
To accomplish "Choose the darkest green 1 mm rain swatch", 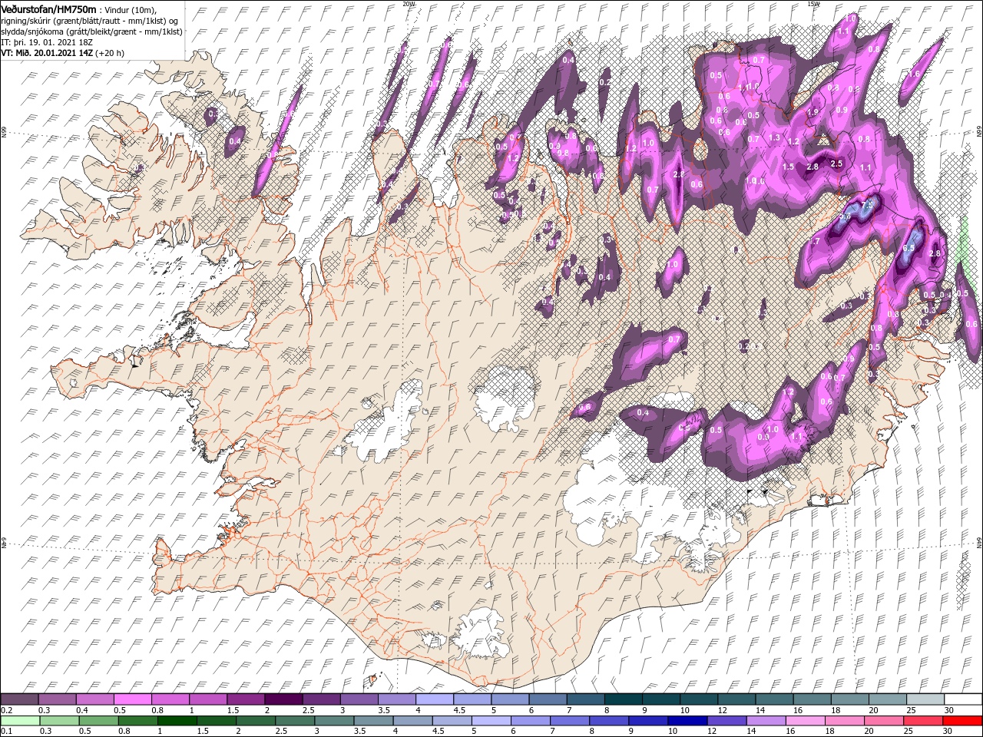I will (177, 721).
